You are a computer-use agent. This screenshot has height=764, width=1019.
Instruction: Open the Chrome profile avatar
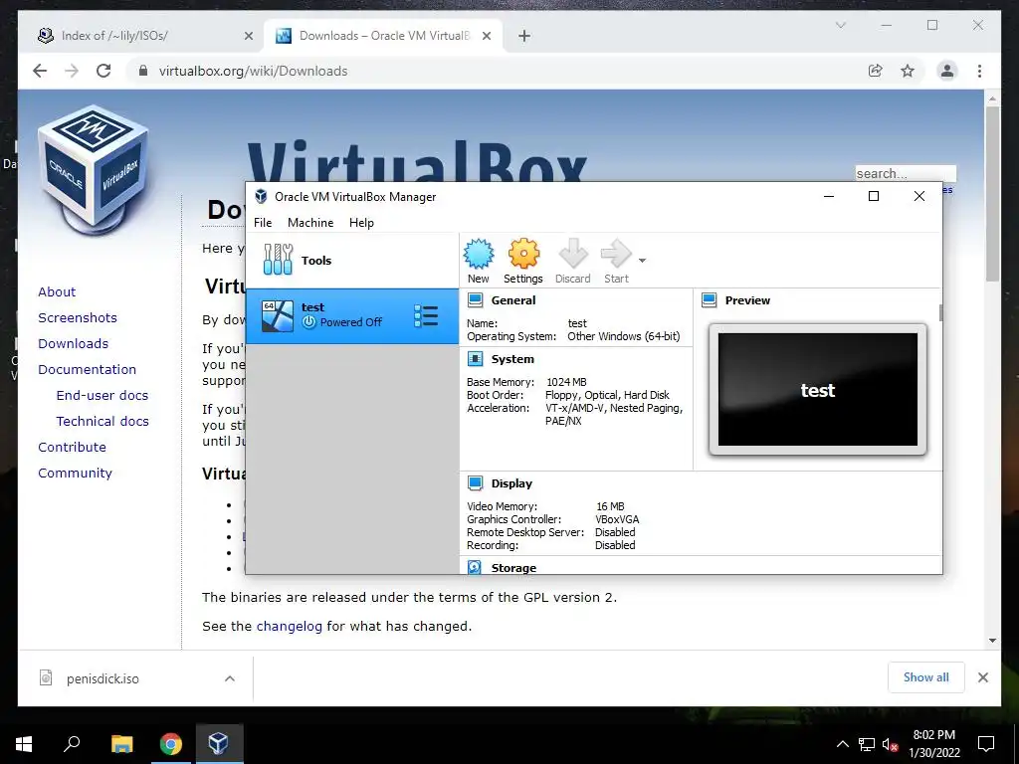[947, 71]
